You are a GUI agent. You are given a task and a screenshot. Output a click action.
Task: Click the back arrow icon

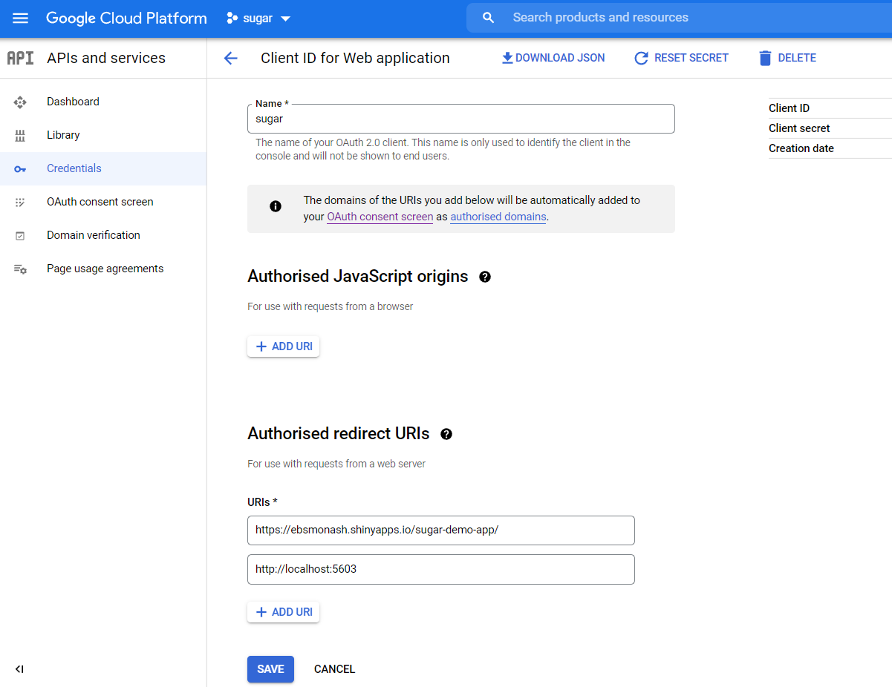point(230,59)
